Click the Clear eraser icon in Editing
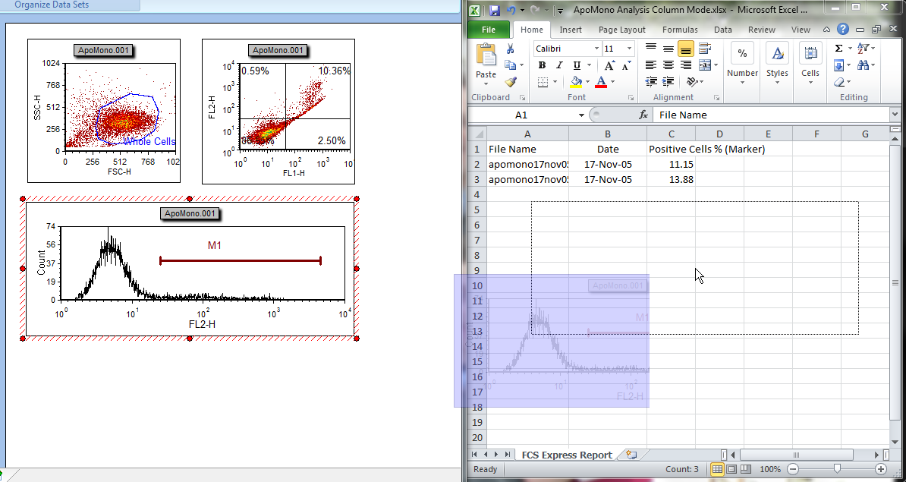This screenshot has height=482, width=906. click(839, 82)
